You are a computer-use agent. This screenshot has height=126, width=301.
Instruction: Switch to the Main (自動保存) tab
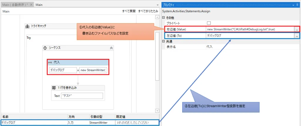[x=15, y=5]
